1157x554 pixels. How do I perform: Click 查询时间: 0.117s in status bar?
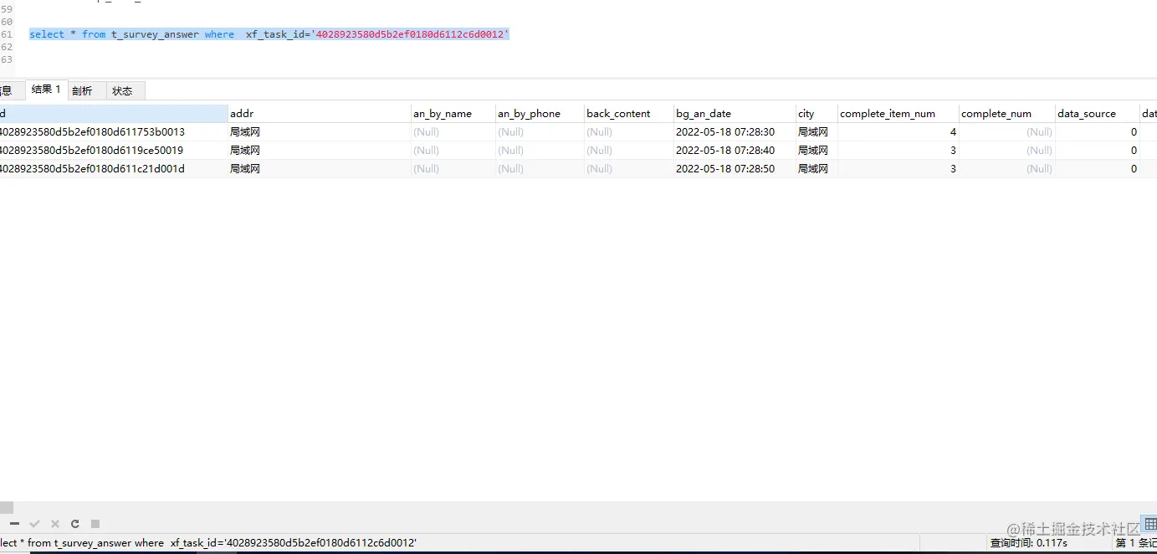1028,543
